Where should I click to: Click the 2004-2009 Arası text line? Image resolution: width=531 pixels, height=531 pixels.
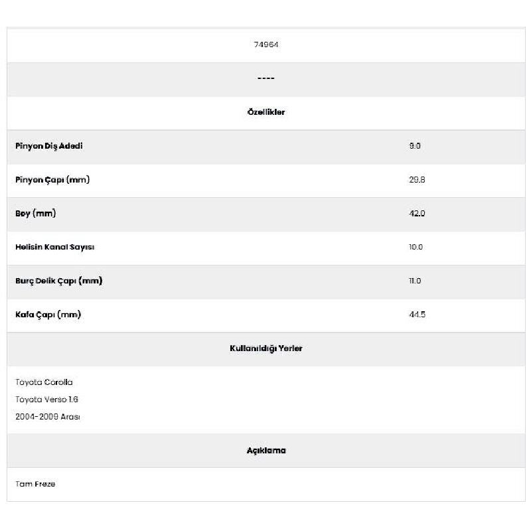point(48,417)
